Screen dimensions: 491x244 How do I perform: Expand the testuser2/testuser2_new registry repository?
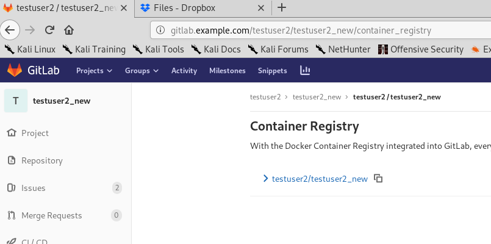coord(265,179)
